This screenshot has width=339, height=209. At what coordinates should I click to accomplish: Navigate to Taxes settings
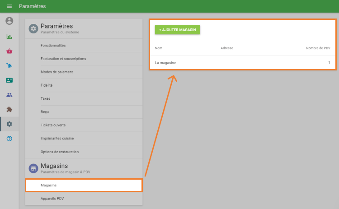coord(45,98)
